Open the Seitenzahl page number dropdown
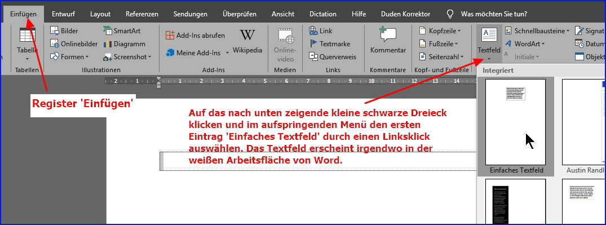This screenshot has width=606, height=225. tap(441, 57)
